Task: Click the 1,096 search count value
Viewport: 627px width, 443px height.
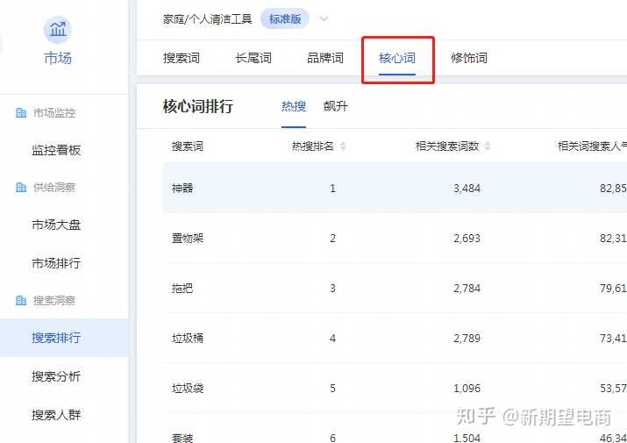Action: click(467, 389)
